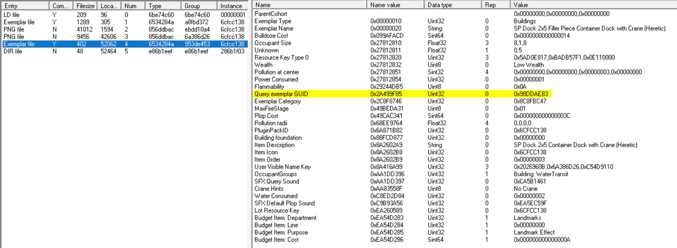This screenshot has height=248, width=677.
Task: Click the name value 0x2A499F85
Action: pyautogui.click(x=387, y=93)
